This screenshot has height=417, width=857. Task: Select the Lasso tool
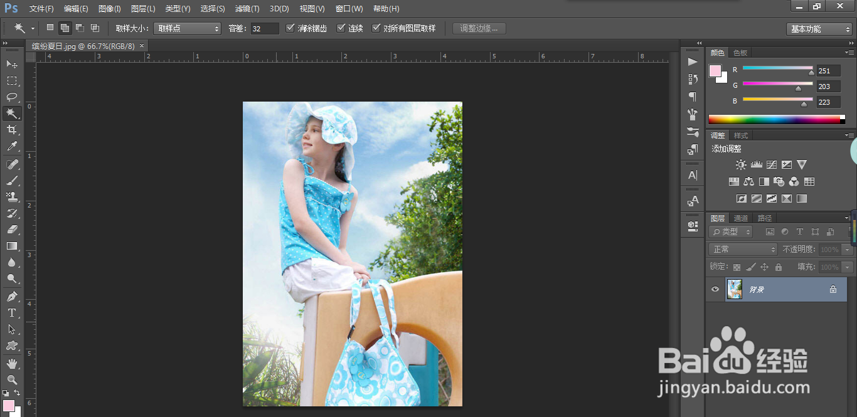[x=12, y=97]
